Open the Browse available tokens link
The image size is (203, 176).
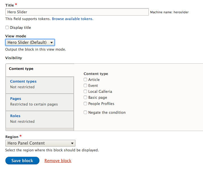coord(72,19)
